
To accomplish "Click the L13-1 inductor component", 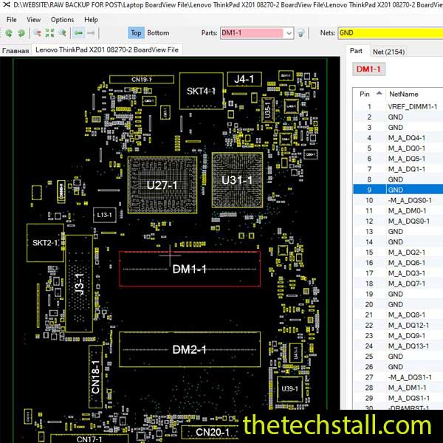I will [105, 215].
